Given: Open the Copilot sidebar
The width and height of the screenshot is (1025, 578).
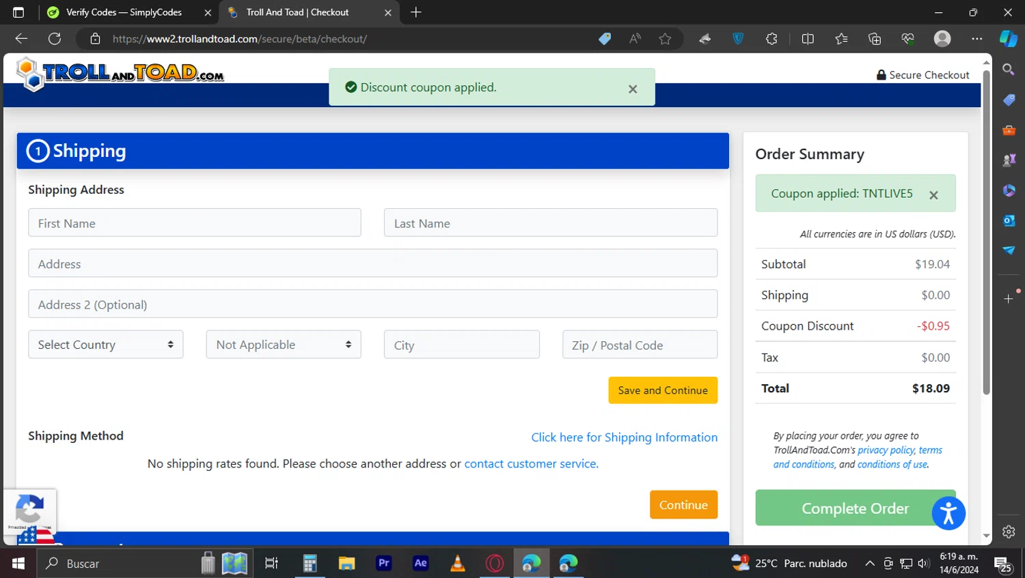Looking at the screenshot, I should (1009, 39).
